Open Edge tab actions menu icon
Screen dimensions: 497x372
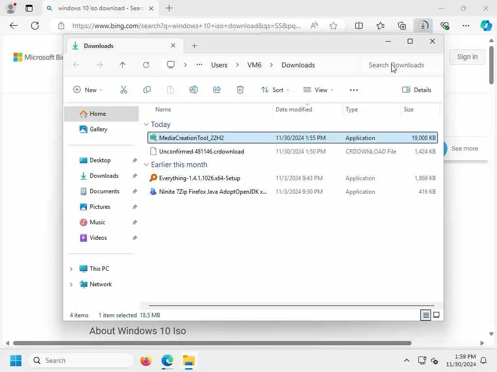[29, 8]
